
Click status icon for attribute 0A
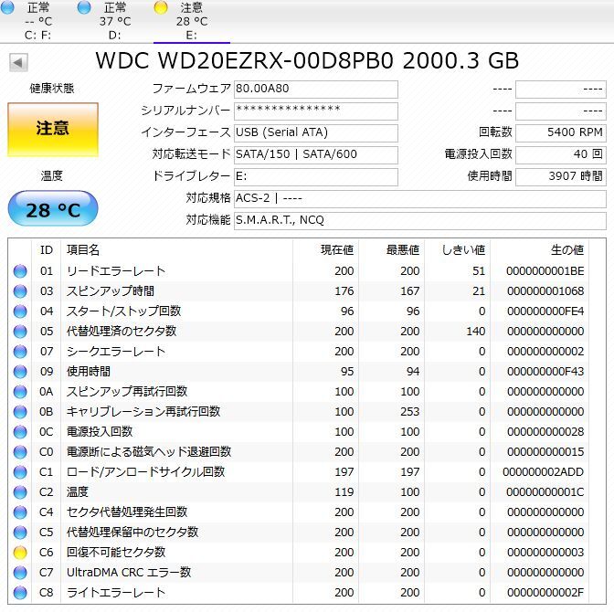[x=20, y=392]
